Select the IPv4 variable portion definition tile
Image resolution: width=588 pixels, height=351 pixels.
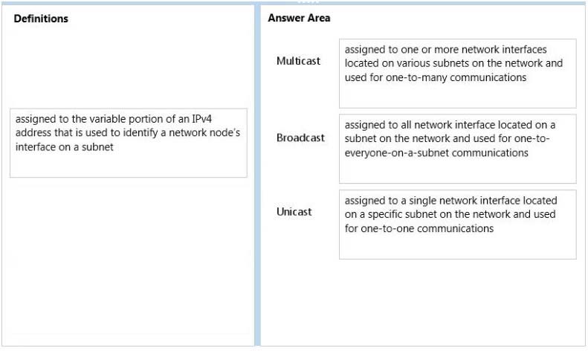[129, 143]
